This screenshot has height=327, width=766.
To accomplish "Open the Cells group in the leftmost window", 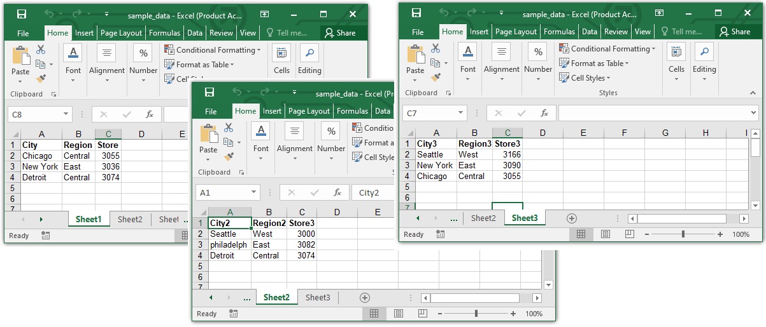I will [x=281, y=61].
